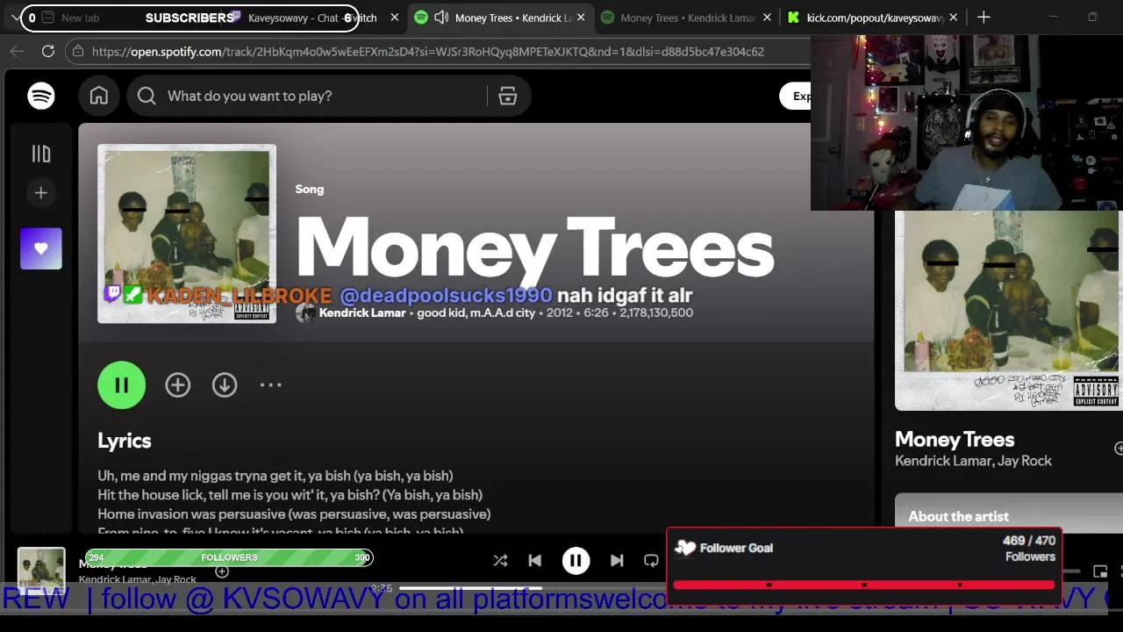This screenshot has width=1123, height=632.
Task: Pause playback in the bottom player bar
Action: (576, 560)
